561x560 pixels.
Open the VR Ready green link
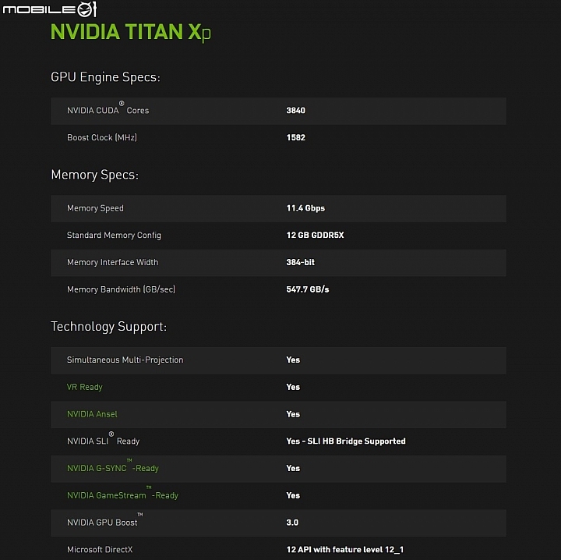84,387
